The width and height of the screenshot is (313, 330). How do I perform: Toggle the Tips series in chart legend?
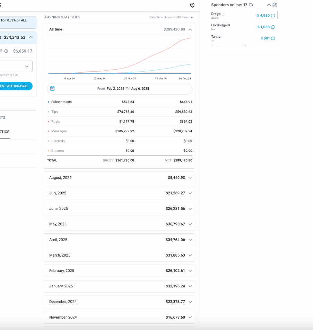click(x=54, y=112)
